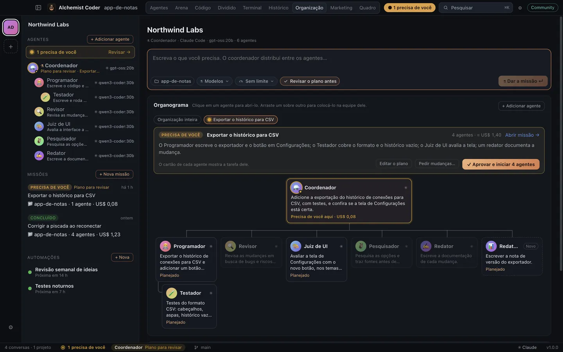Toggle Revisão semanal de ideias automation
The height and width of the screenshot is (352, 563).
[30, 272]
